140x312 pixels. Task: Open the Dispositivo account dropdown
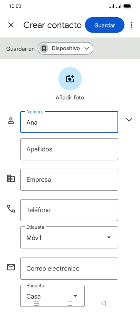pos(66,48)
